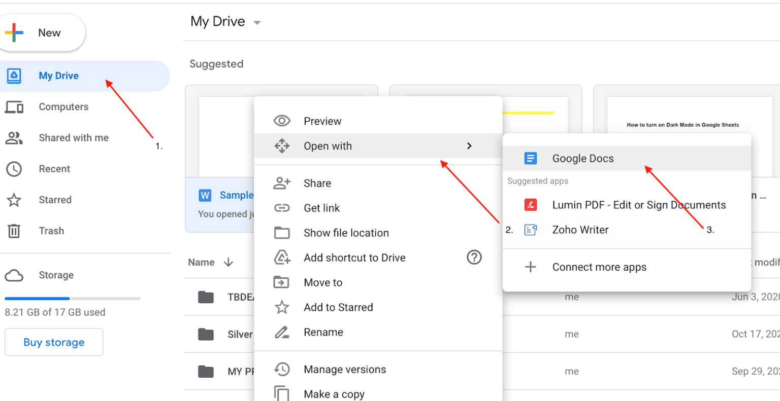Screen dimensions: 780x401
Task: Click the TBDE folder icon
Action: (x=206, y=297)
